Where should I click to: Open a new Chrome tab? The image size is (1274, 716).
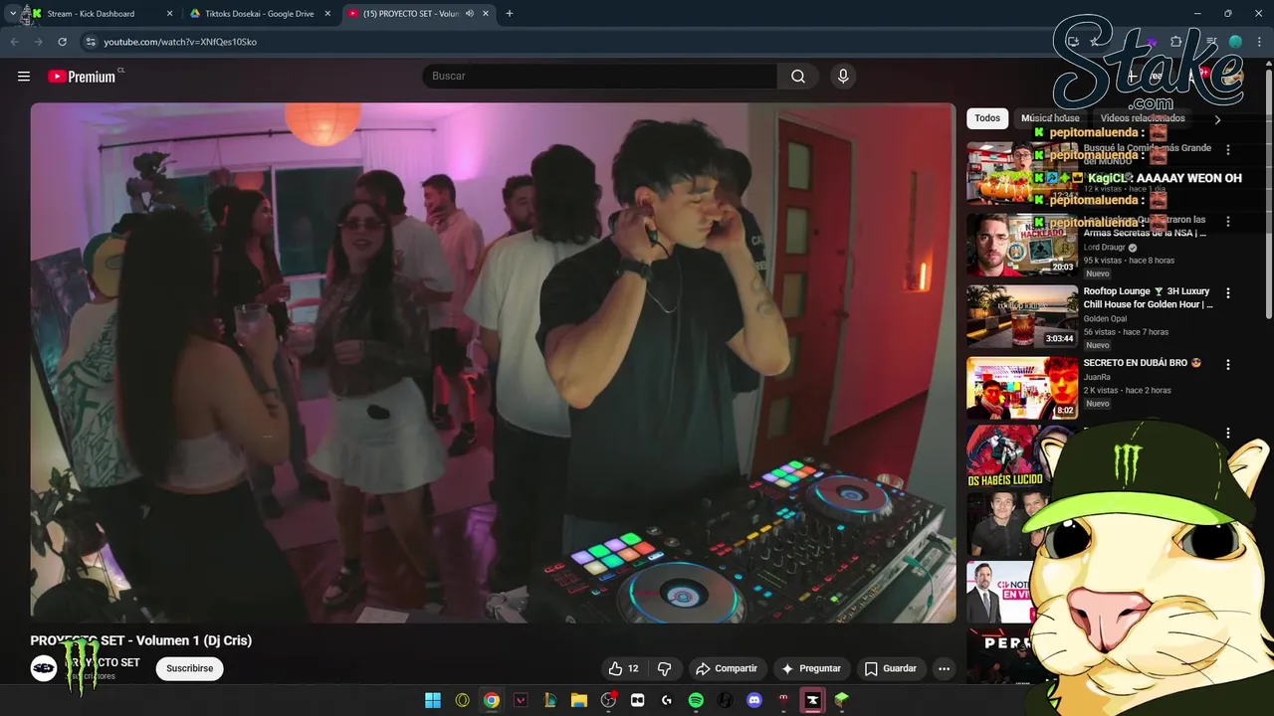click(510, 14)
